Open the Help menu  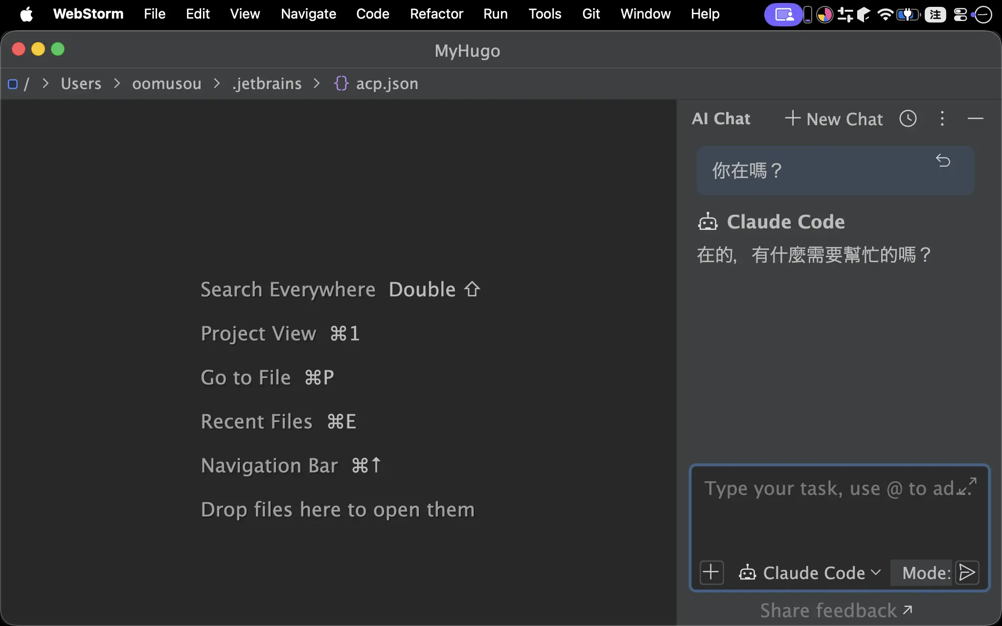pyautogui.click(x=705, y=14)
